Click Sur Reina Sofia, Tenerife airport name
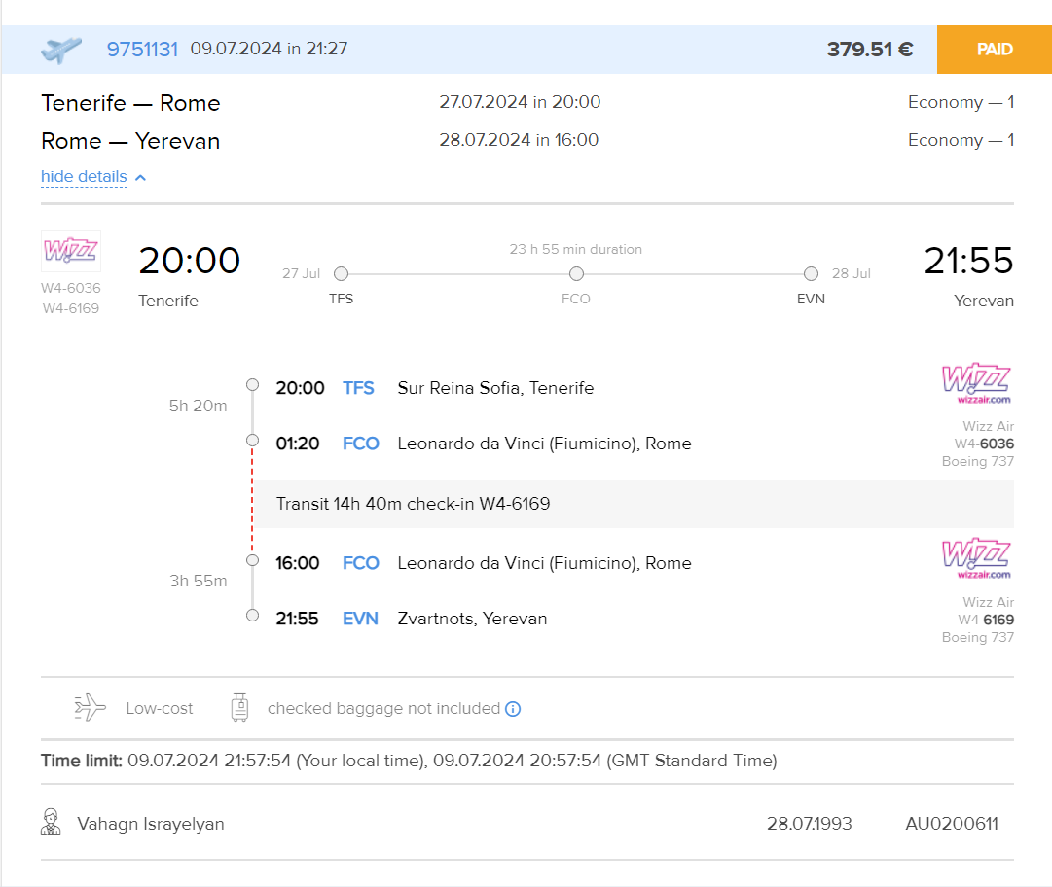1052x887 pixels. click(x=495, y=388)
